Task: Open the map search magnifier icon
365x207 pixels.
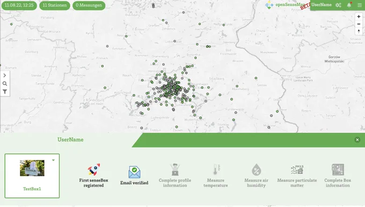Action: pos(5,83)
